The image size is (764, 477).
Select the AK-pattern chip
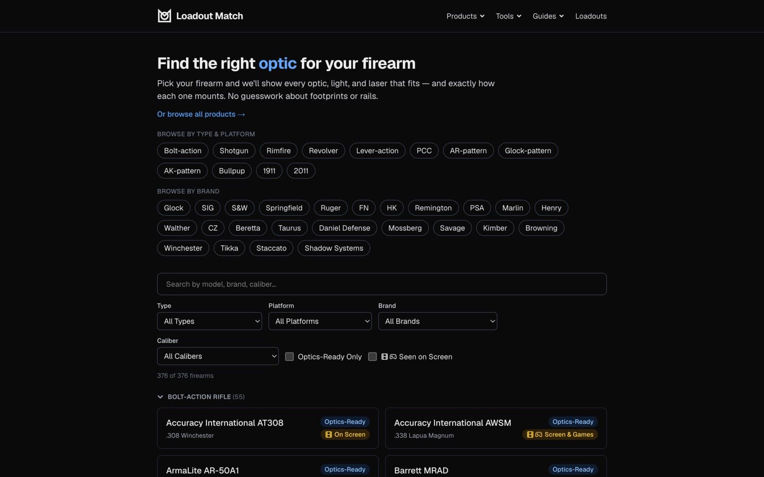click(183, 171)
